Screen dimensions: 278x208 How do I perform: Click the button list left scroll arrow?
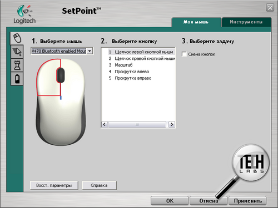click(x=105, y=124)
